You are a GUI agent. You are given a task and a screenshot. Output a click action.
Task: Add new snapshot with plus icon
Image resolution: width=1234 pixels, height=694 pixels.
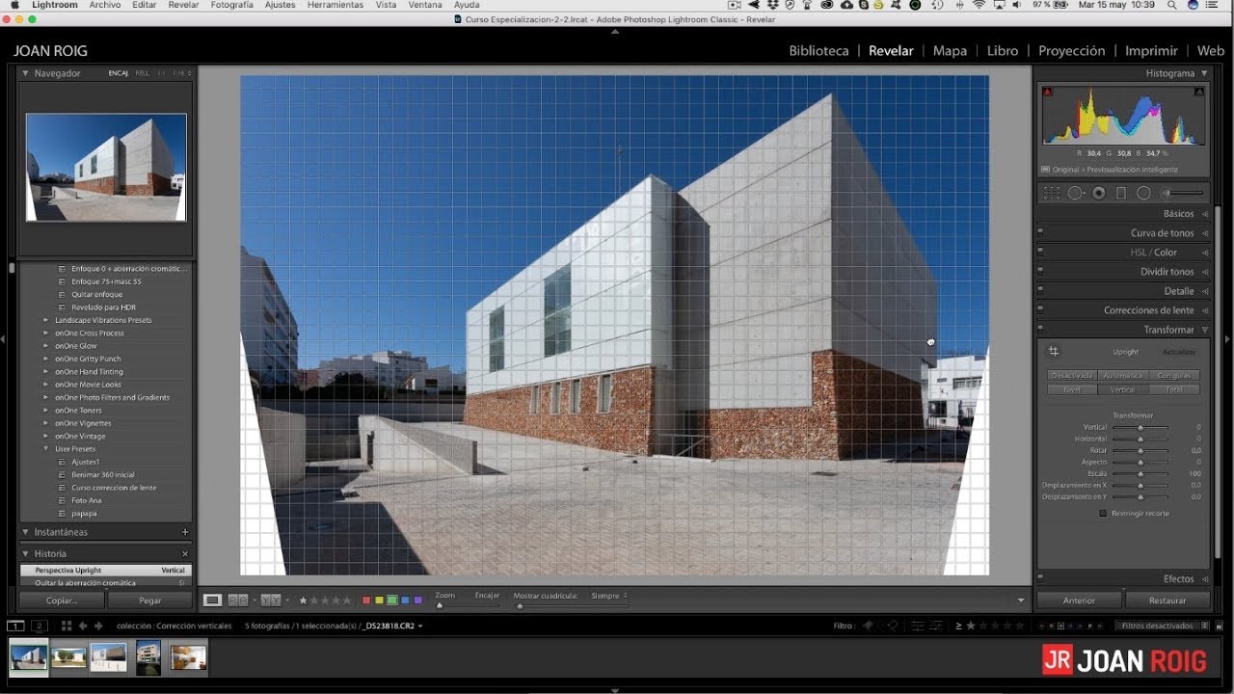(x=185, y=532)
